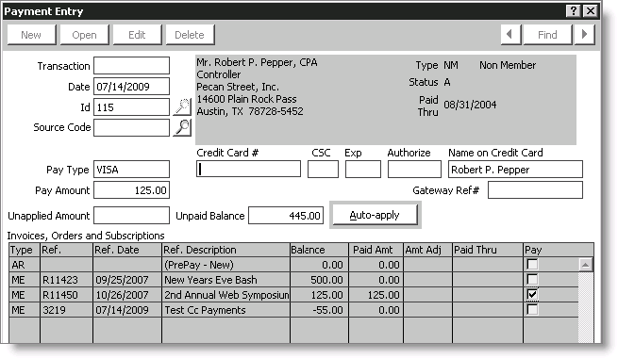The image size is (618, 359).
Task: Uncheck Pay box for 2nd Annual Web Symposium
Action: coord(532,294)
